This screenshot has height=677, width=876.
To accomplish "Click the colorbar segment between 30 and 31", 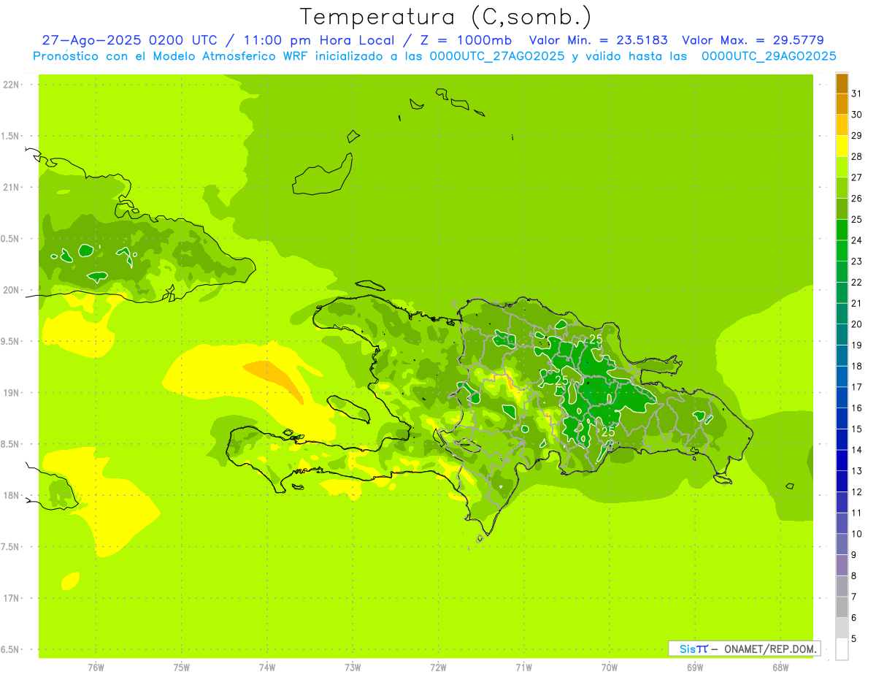I will [x=842, y=104].
